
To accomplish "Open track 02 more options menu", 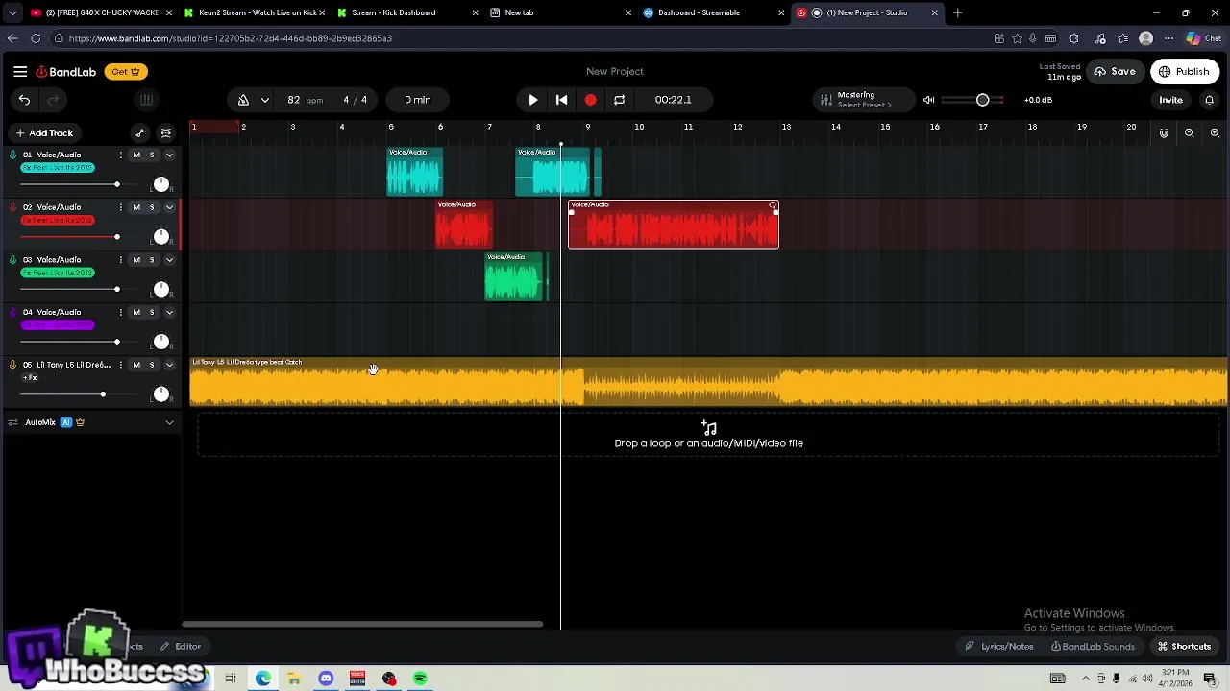I will click(121, 207).
